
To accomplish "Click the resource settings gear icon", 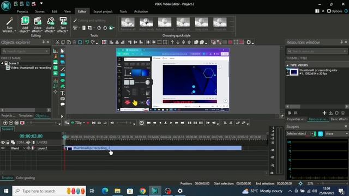I will (337, 113).
